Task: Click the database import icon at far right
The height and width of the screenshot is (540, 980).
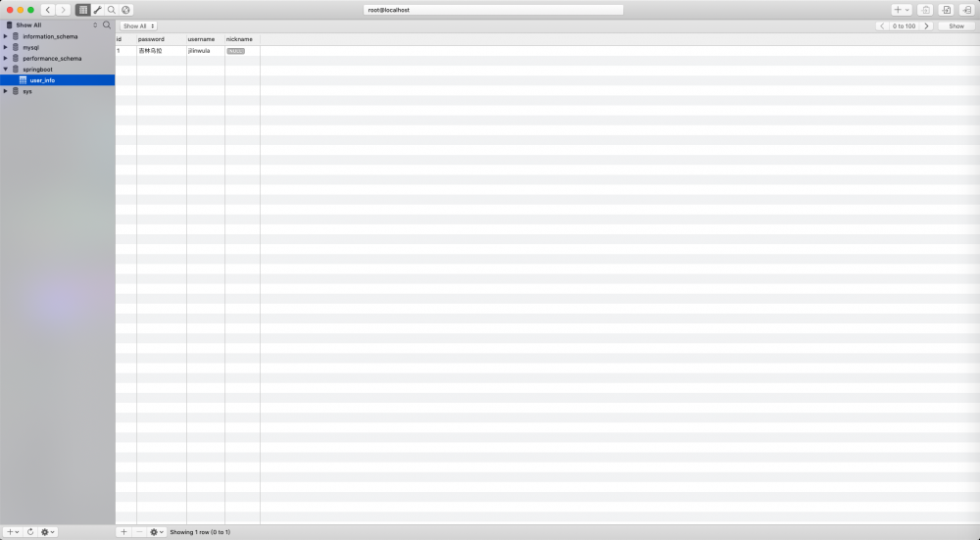Action: click(967, 10)
